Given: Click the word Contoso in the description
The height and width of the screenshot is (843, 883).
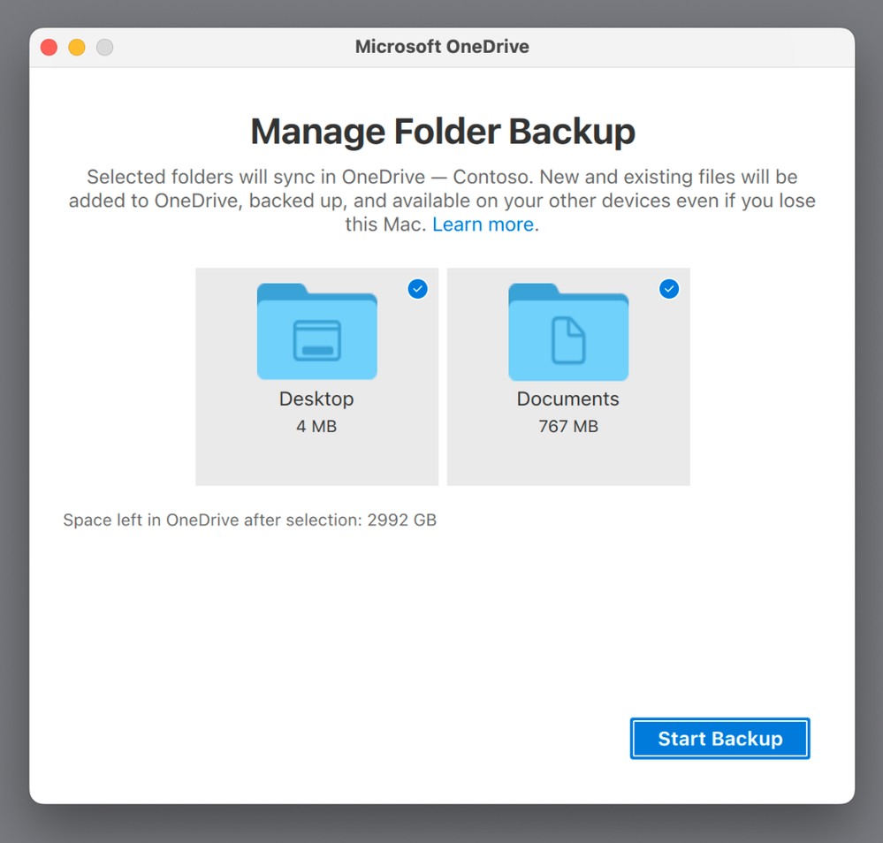Looking at the screenshot, I should click(x=489, y=177).
